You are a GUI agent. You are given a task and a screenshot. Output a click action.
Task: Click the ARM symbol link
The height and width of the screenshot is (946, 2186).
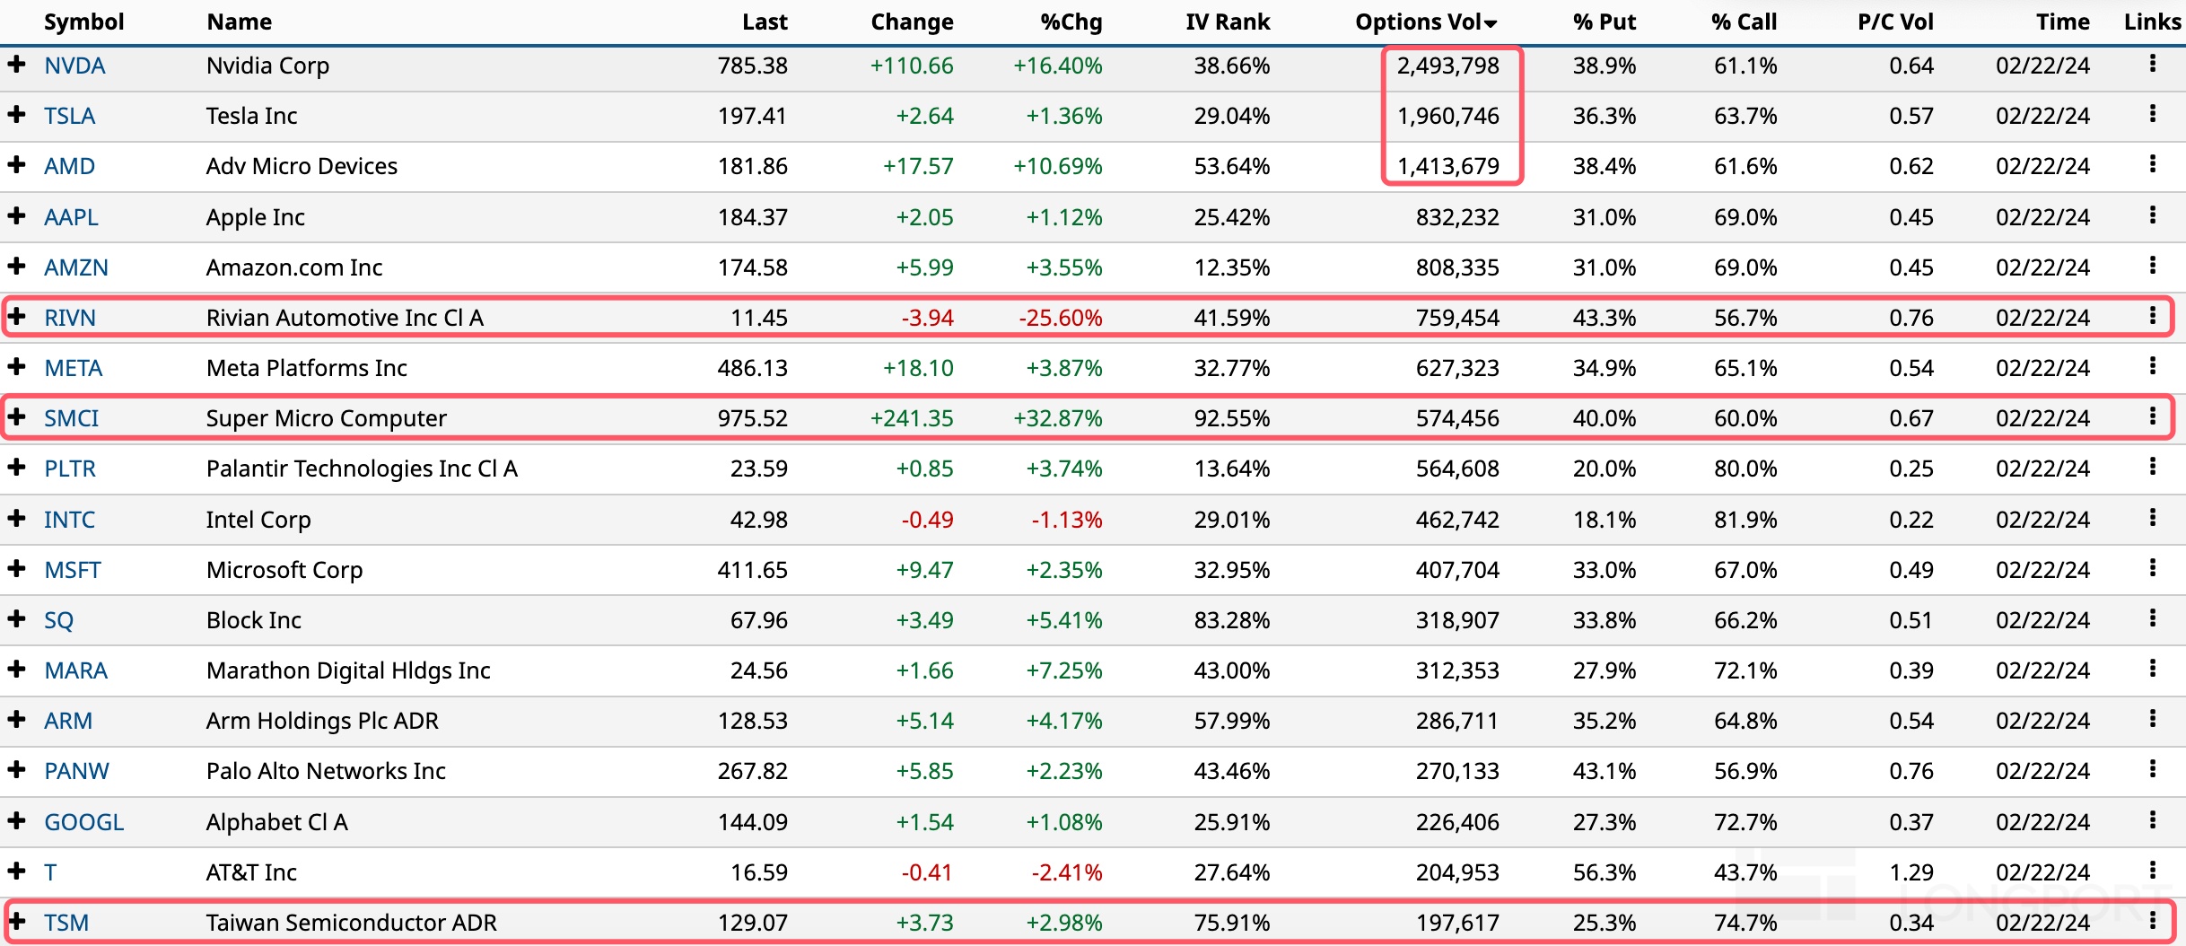[68, 721]
